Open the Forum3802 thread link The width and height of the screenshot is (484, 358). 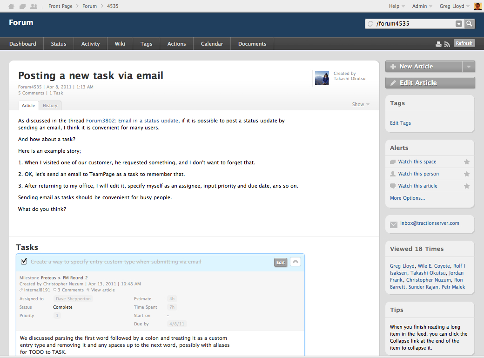[x=132, y=121]
